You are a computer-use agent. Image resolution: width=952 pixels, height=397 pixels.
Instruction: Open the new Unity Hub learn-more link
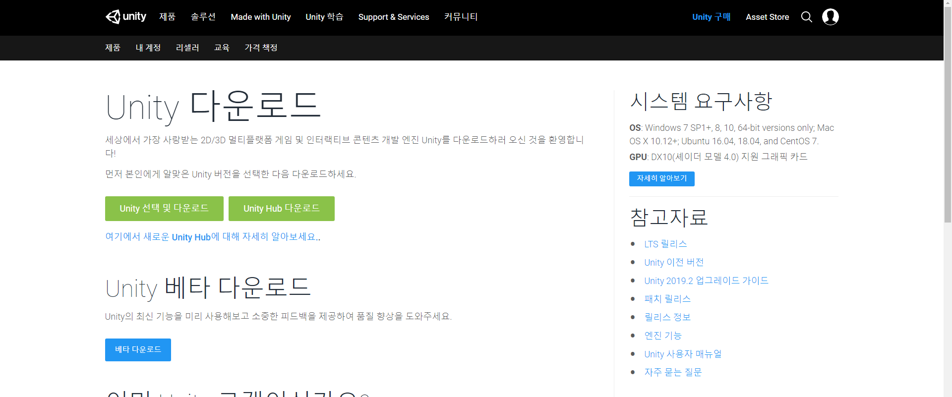click(x=211, y=237)
